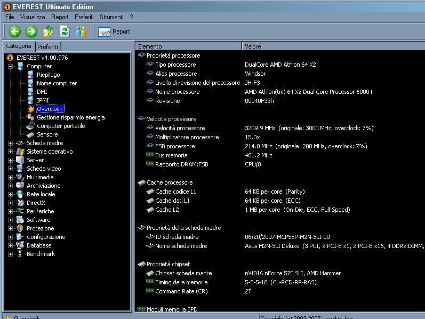425x319 pixels.
Task: Click the Valore column header
Action: tap(333, 46)
